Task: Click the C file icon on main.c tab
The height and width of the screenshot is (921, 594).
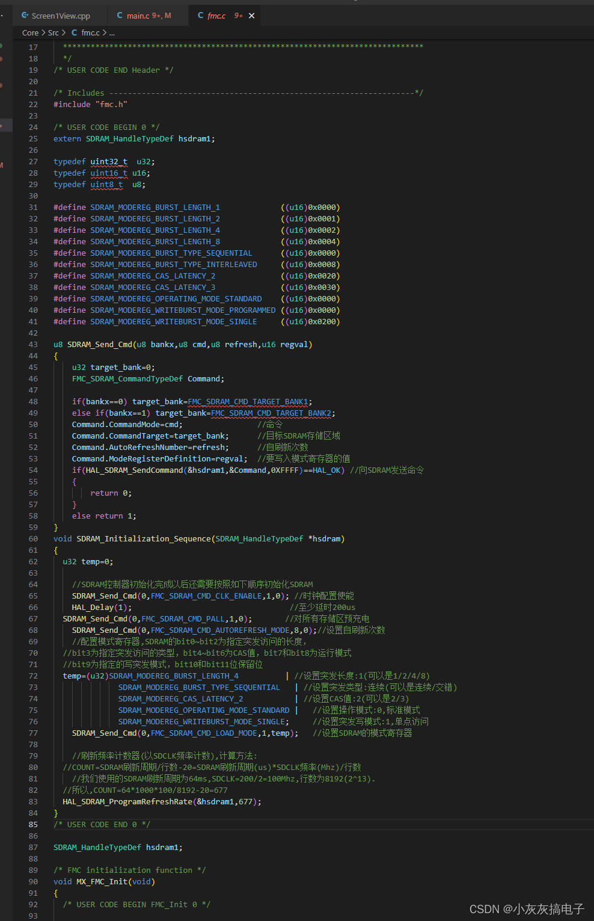Action: (x=120, y=16)
